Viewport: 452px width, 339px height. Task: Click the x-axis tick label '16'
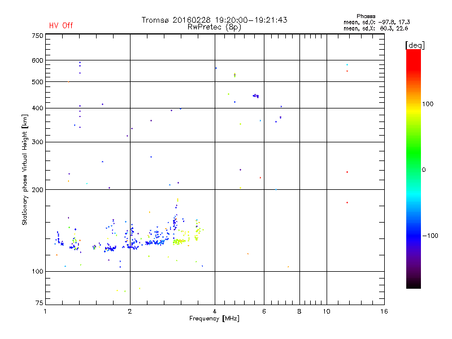click(384, 311)
